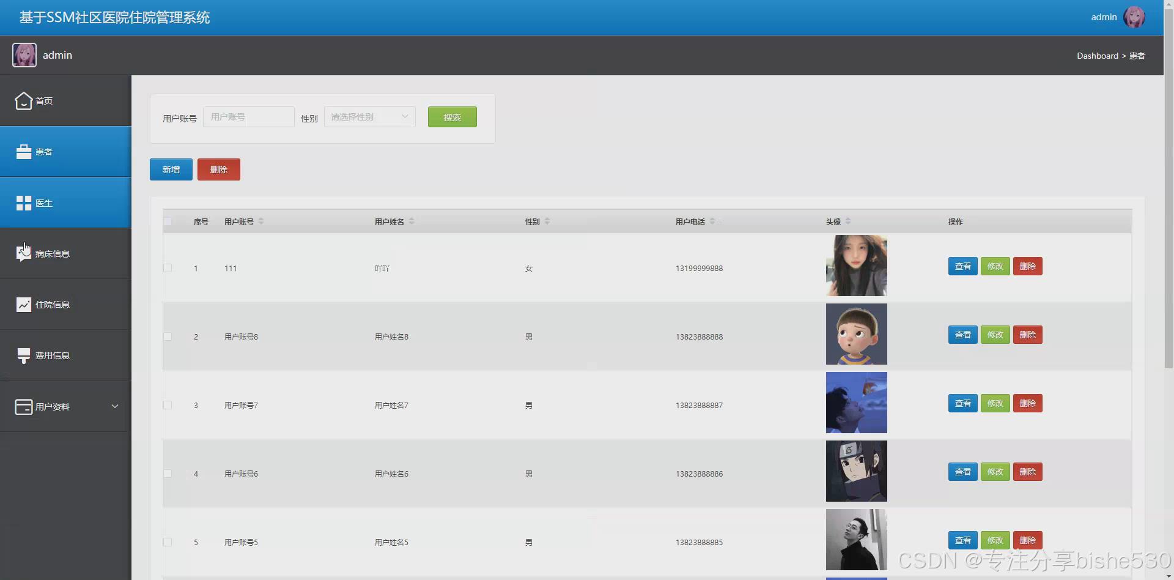This screenshot has height=580, width=1174.
Task: Click the 患者 briefcase icon
Action: (23, 152)
